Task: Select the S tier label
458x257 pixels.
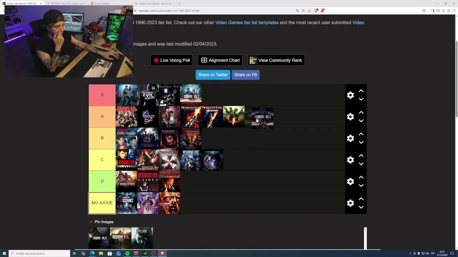Action: [x=102, y=95]
